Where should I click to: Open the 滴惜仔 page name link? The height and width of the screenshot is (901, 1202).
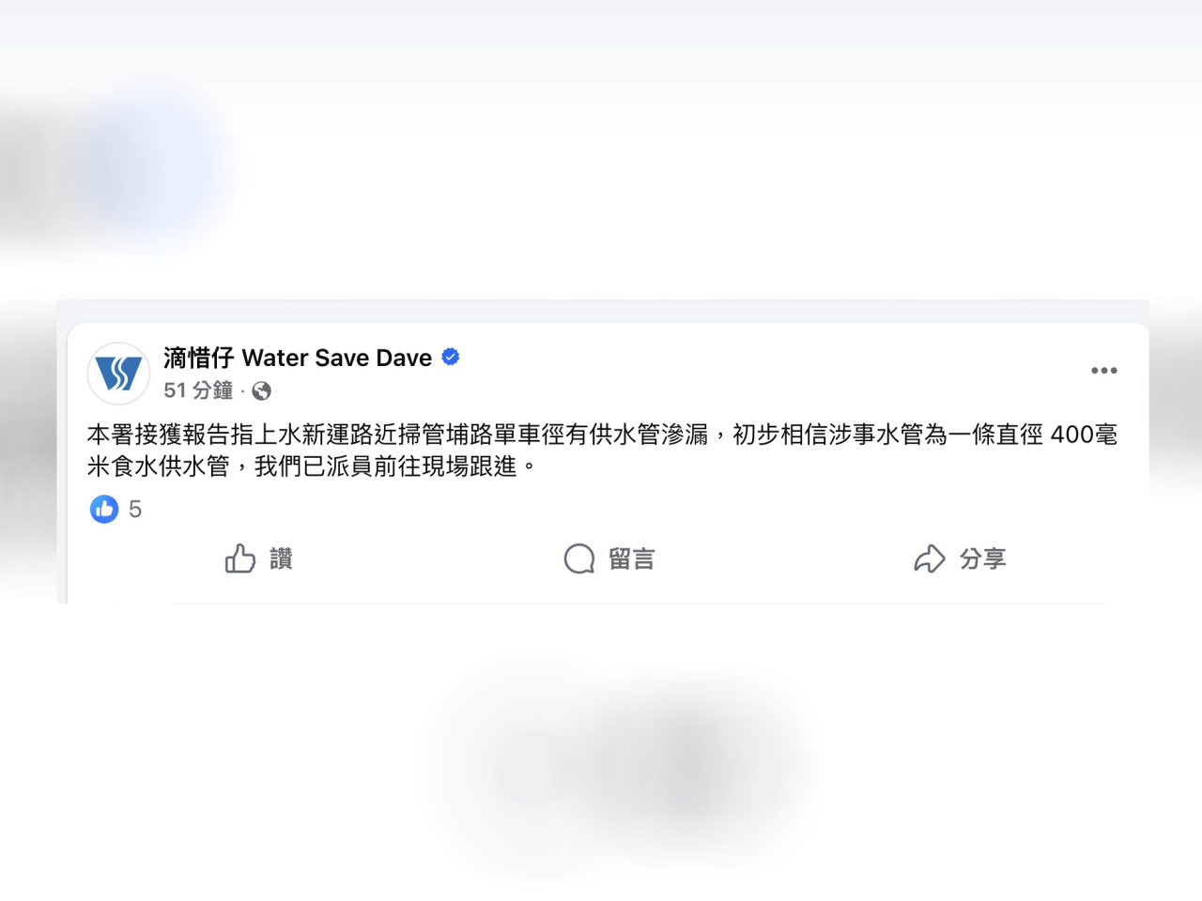(x=198, y=358)
